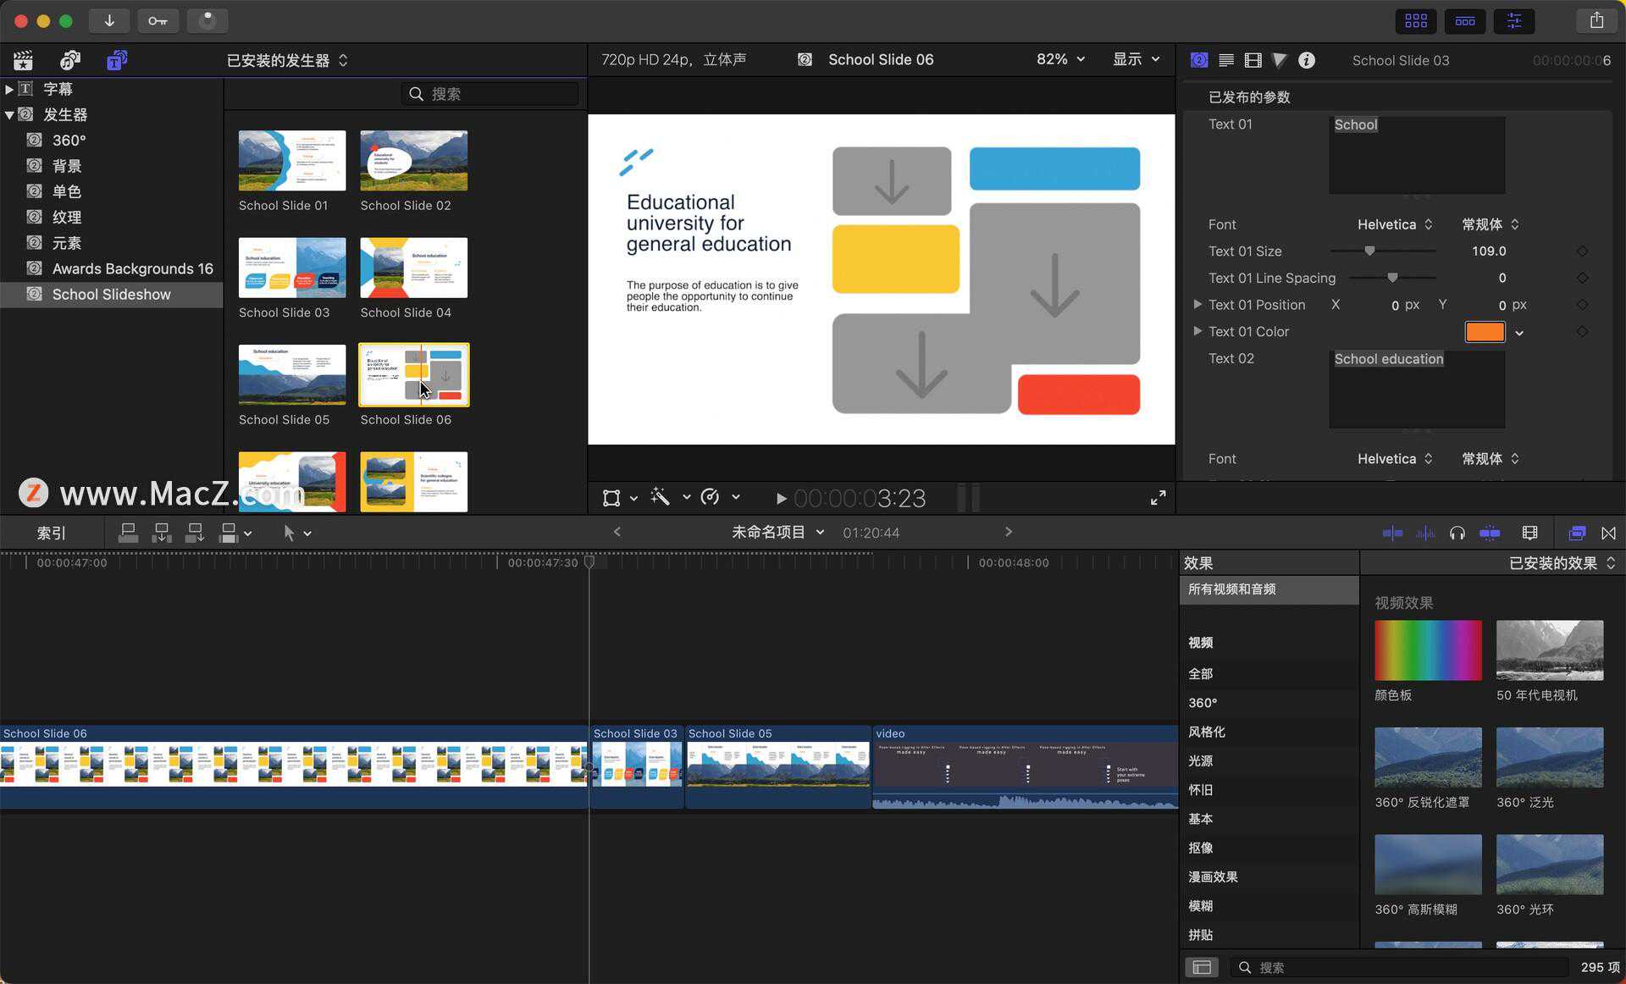The image size is (1626, 984).
Task: Toggle the effects browser button
Action: tap(1577, 533)
